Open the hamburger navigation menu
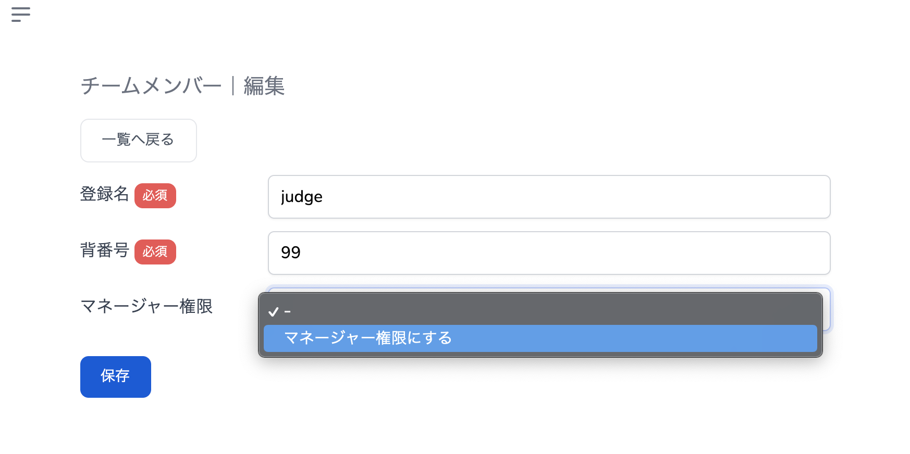 (x=21, y=15)
